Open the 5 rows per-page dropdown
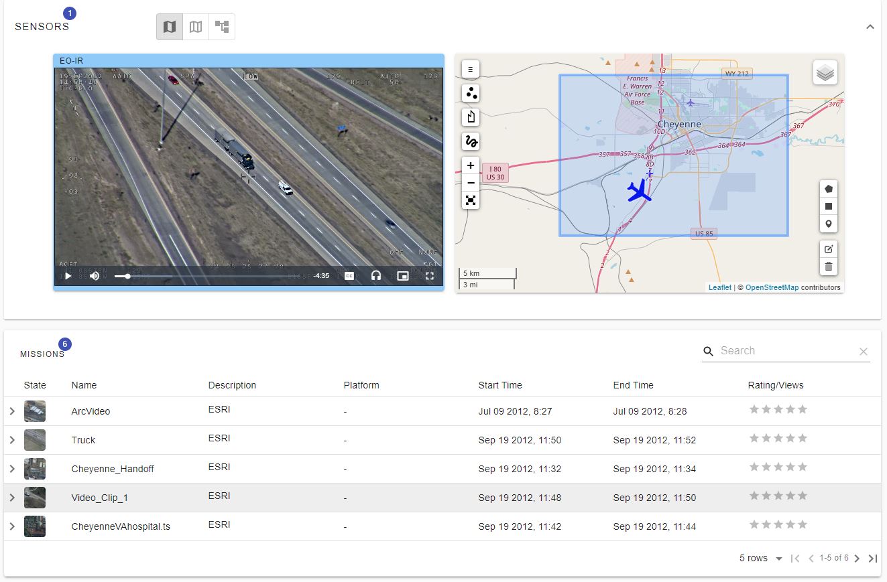Viewport: 887px width, 582px height. (x=760, y=558)
